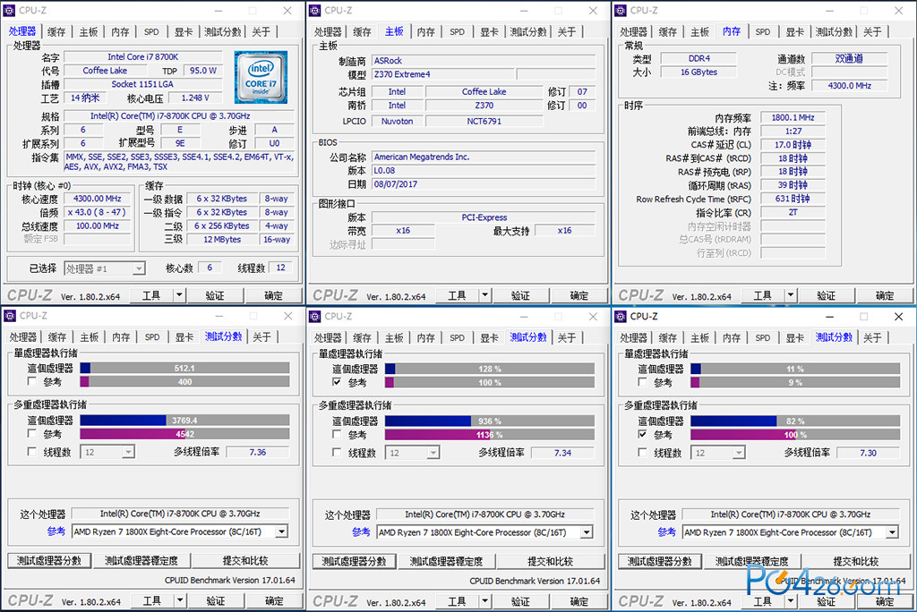Click the memory frequency value 1800.1 MHz
Image resolution: width=917 pixels, height=612 pixels.
(793, 117)
